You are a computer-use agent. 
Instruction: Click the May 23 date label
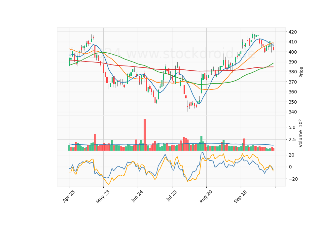pyautogui.click(x=103, y=197)
